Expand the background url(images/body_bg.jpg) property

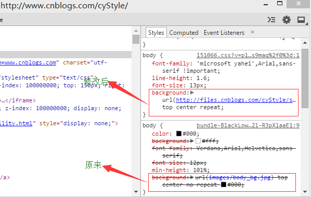[x=191, y=177]
